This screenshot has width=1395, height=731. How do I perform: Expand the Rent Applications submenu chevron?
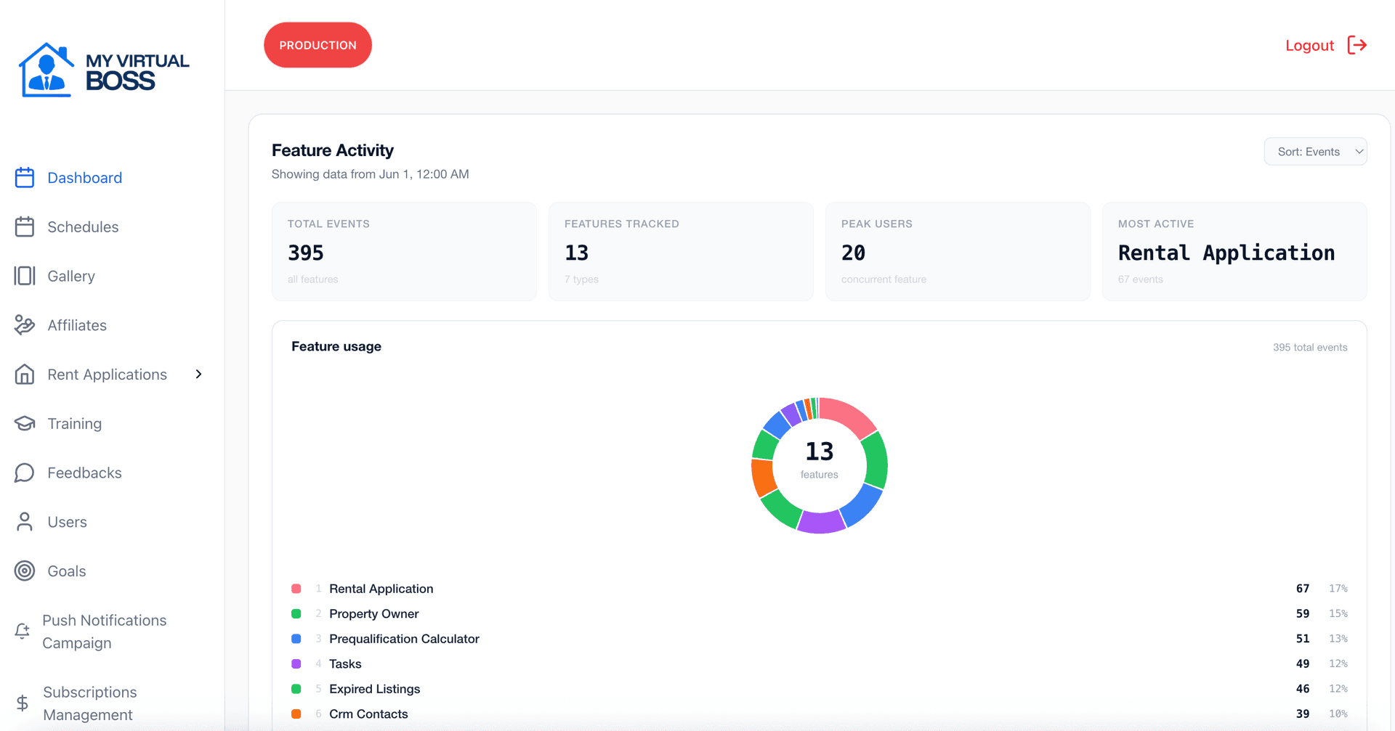(198, 375)
